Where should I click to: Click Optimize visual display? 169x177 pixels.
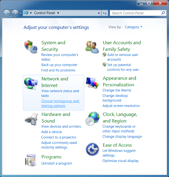tap(120, 161)
